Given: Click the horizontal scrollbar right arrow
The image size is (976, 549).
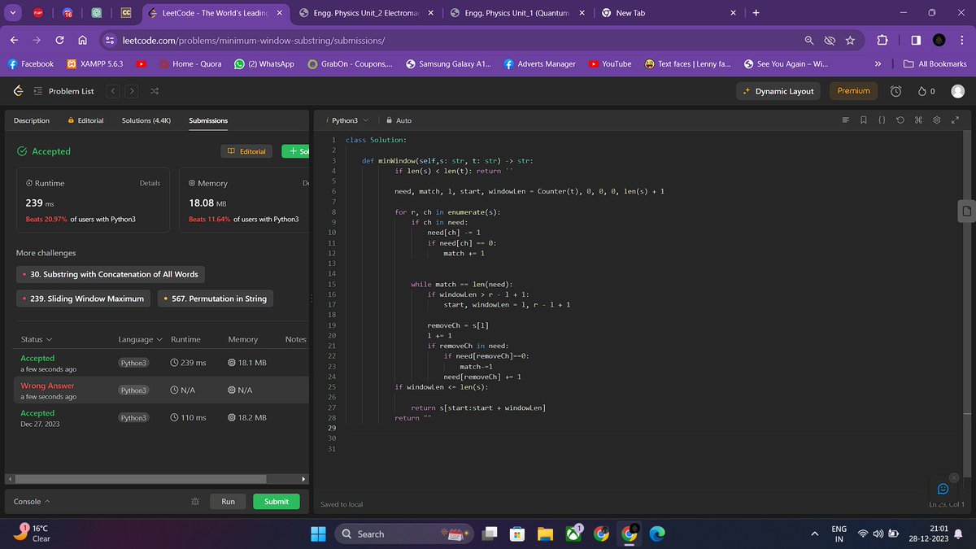Looking at the screenshot, I should point(303,478).
